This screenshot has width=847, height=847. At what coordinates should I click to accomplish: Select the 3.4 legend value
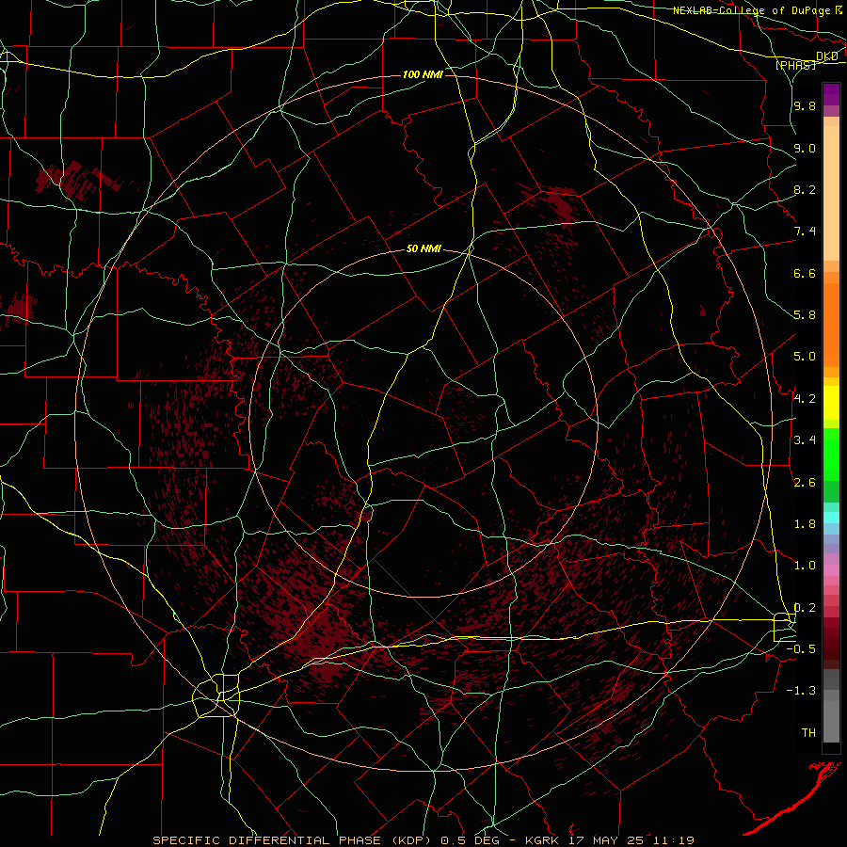[805, 440]
